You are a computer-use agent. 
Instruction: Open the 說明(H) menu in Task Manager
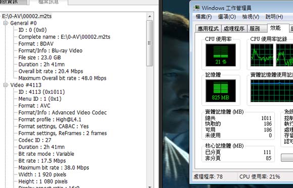coord(274,17)
